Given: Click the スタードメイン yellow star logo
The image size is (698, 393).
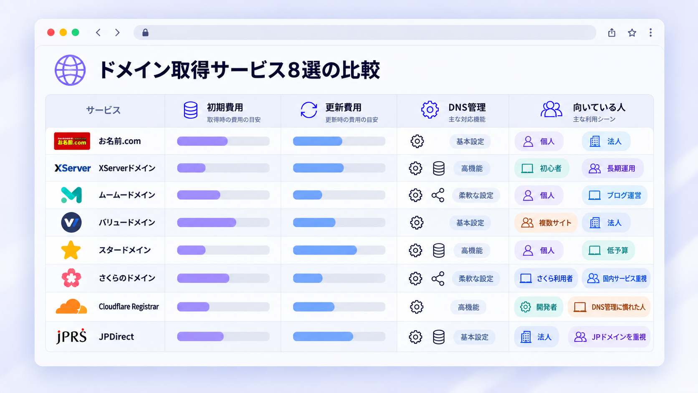Looking at the screenshot, I should click(71, 250).
